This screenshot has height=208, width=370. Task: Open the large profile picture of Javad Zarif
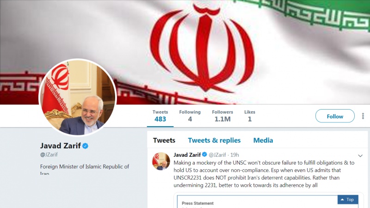pyautogui.click(x=78, y=98)
